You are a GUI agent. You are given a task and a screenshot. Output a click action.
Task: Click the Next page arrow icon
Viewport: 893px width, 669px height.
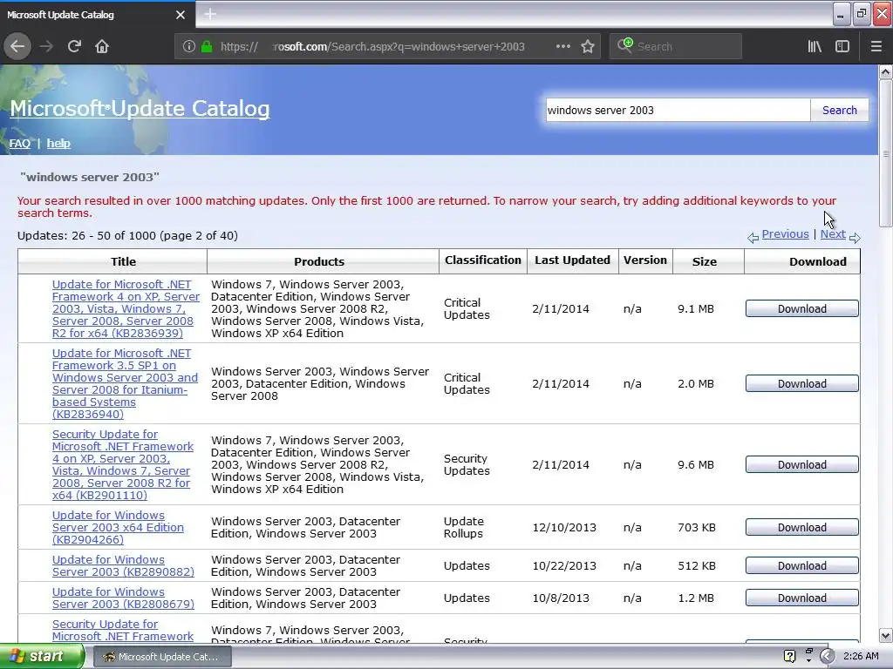coord(855,238)
